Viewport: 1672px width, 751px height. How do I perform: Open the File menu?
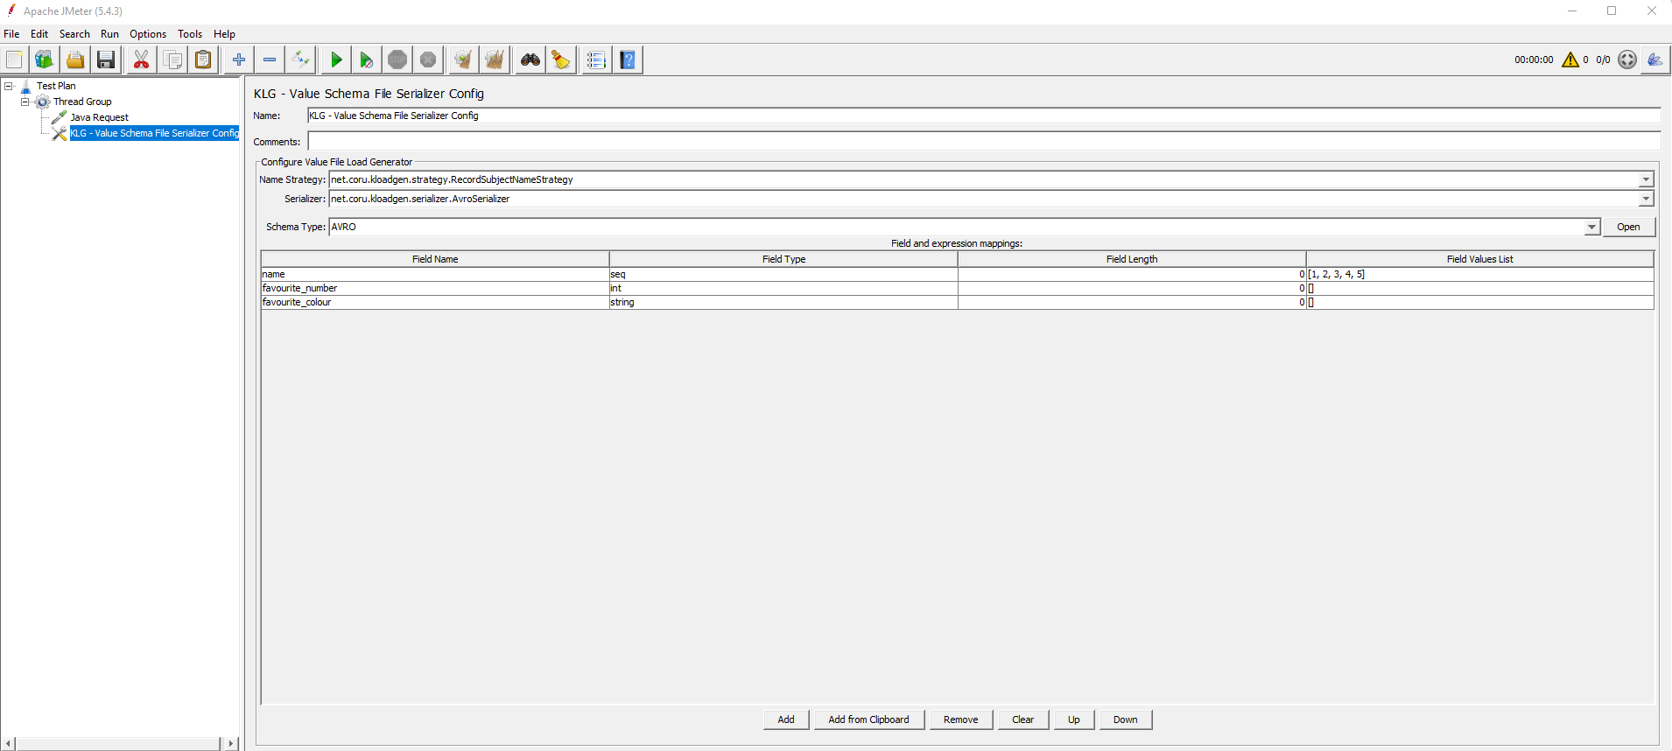11,34
